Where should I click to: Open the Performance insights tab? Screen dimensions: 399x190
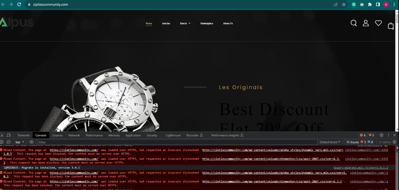tap(227, 135)
